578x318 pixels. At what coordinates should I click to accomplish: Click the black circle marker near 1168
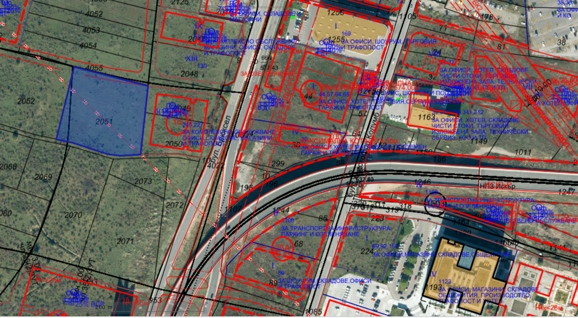click(435, 205)
